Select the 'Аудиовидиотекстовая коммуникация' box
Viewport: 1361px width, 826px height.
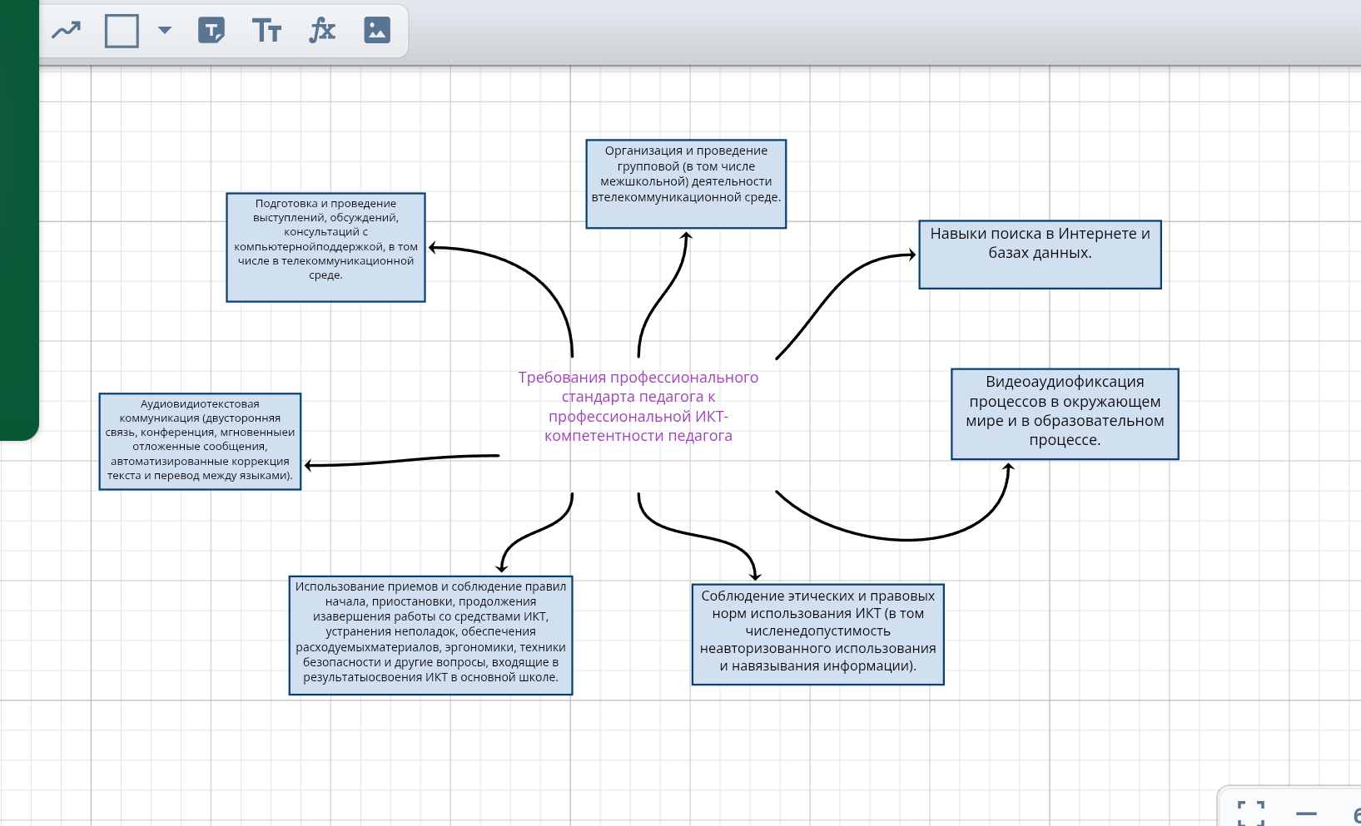coord(200,441)
